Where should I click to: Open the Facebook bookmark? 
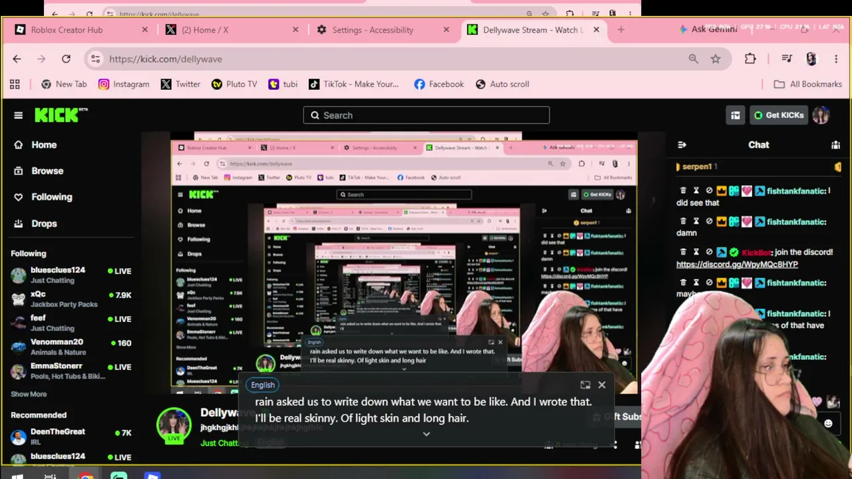coord(439,84)
